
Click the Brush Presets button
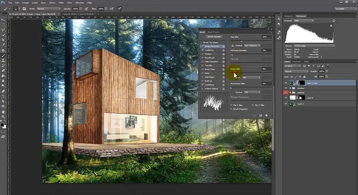[214, 37]
